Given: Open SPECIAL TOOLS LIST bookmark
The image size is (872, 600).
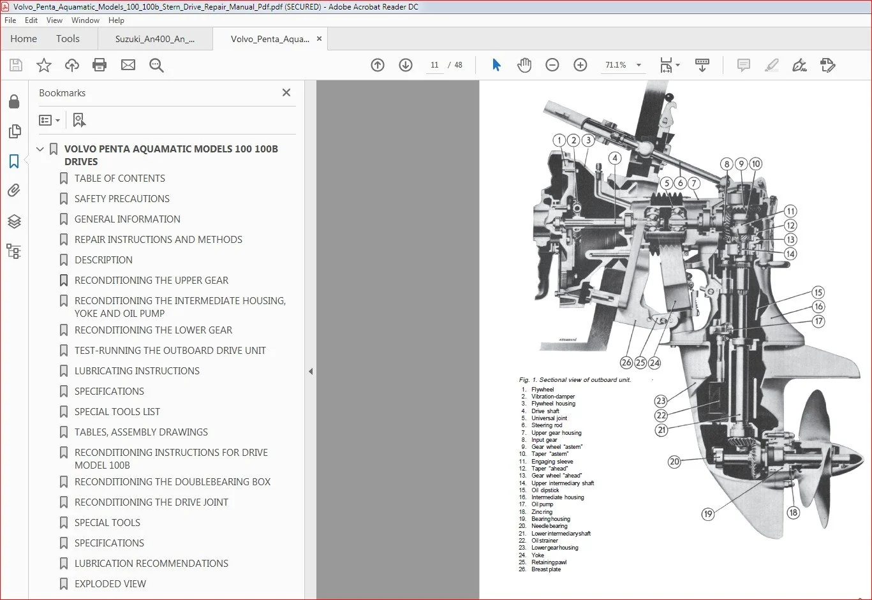Looking at the screenshot, I should [117, 412].
